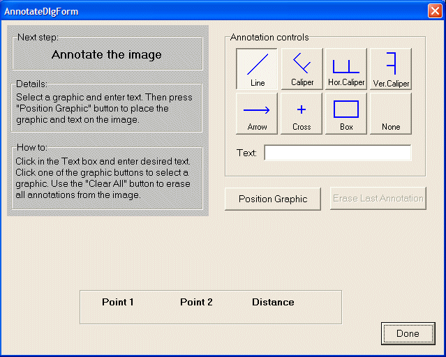Image resolution: width=446 pixels, height=357 pixels.
Task: Select the Box annotation graphic
Action: coord(346,113)
